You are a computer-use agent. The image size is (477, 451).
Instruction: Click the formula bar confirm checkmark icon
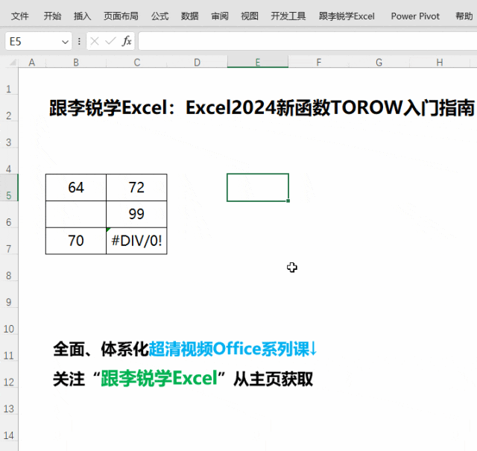point(110,41)
